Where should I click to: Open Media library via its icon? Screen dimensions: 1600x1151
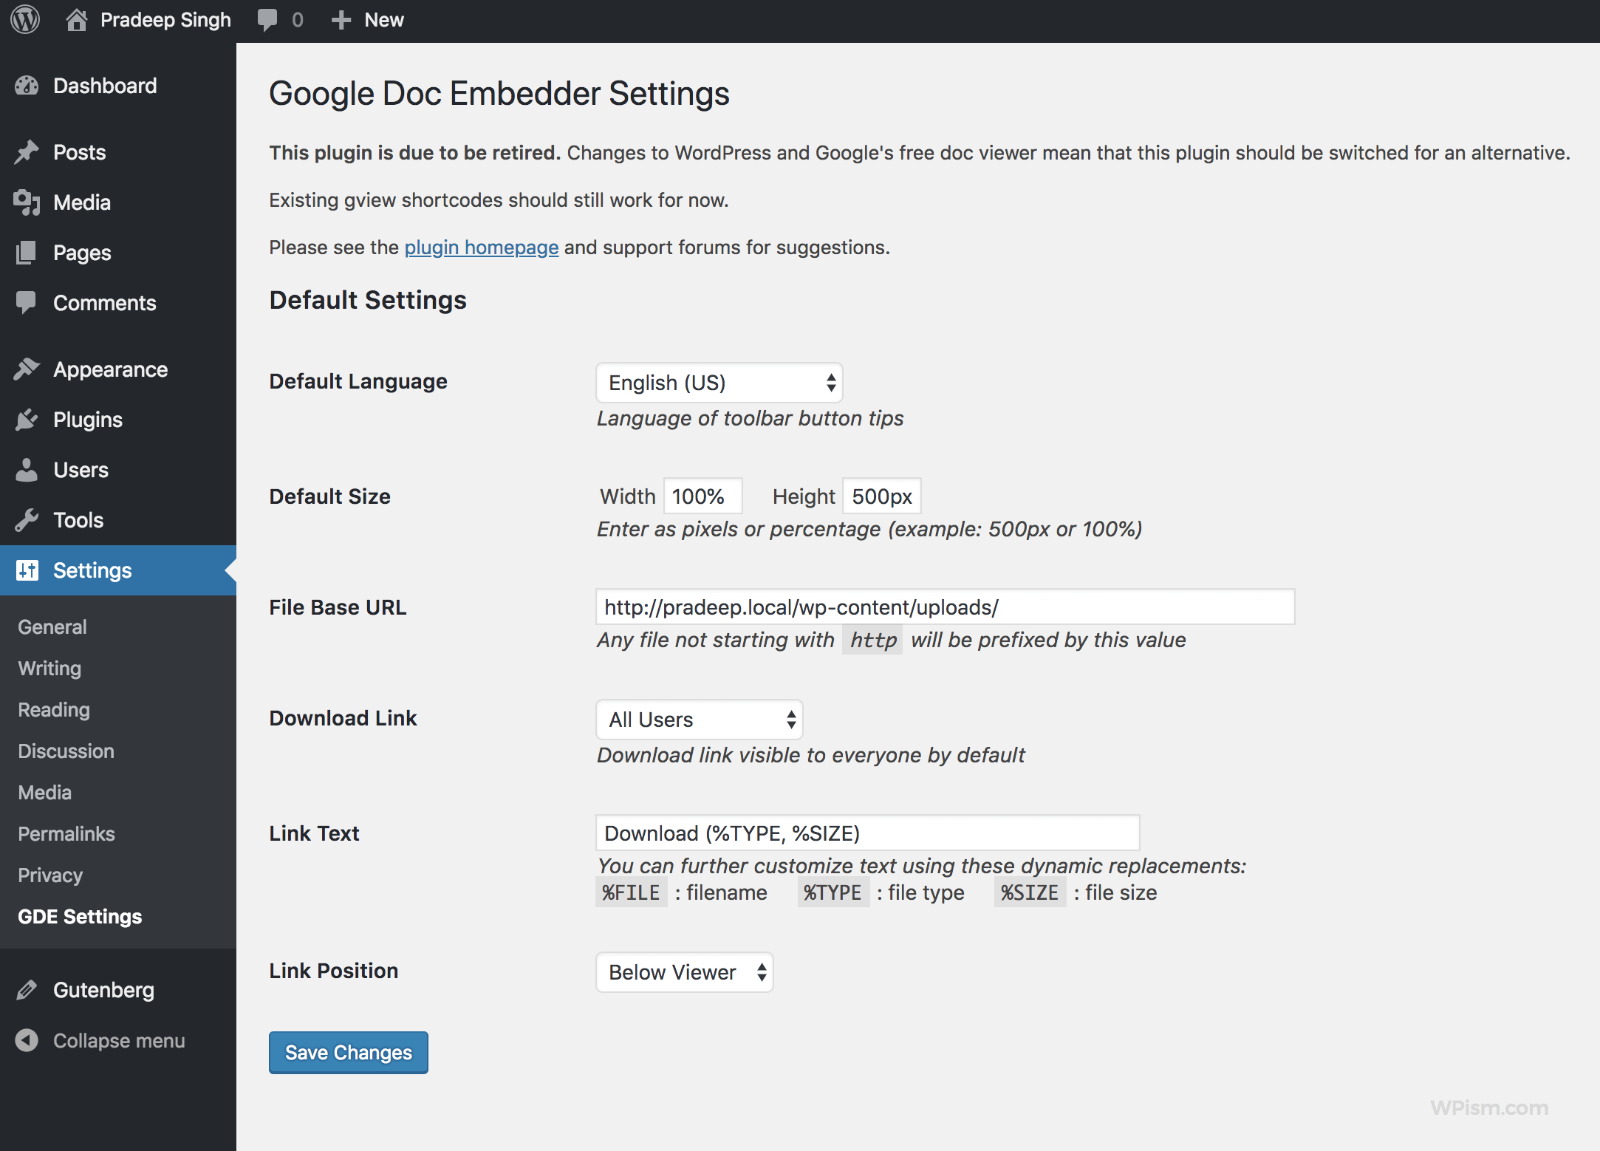click(x=27, y=202)
